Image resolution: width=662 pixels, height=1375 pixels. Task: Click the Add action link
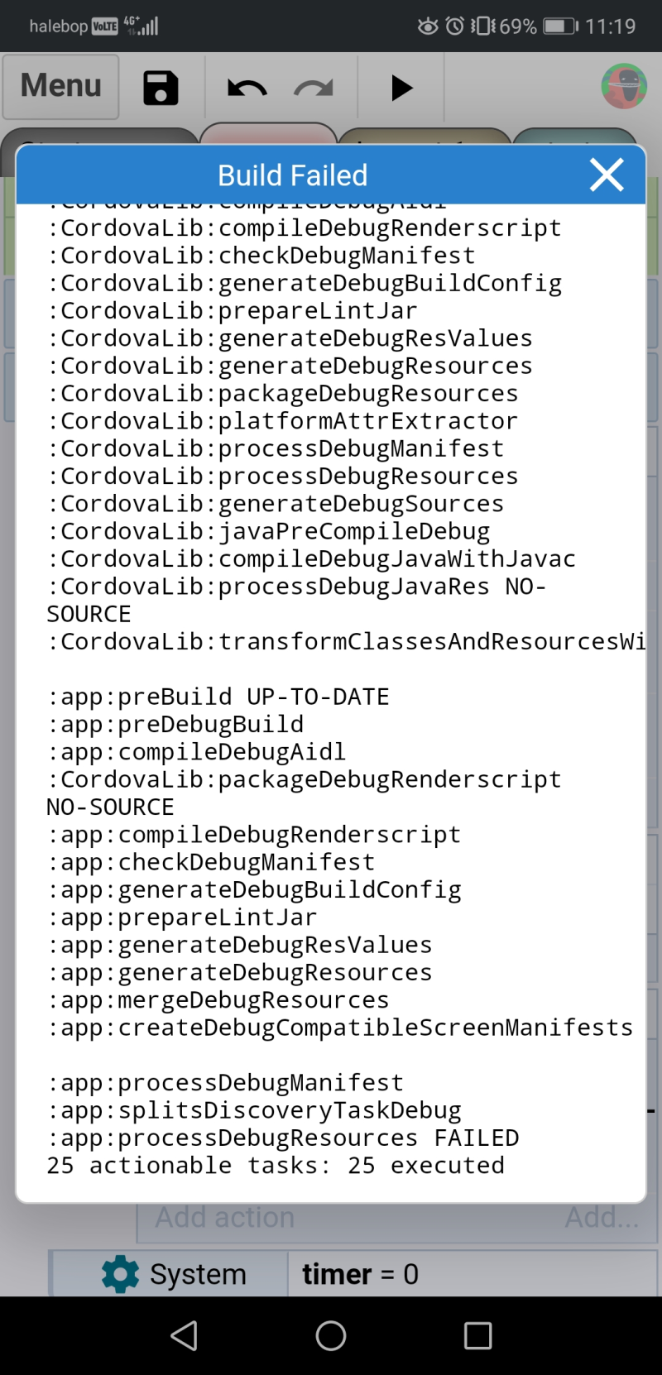(x=225, y=1217)
